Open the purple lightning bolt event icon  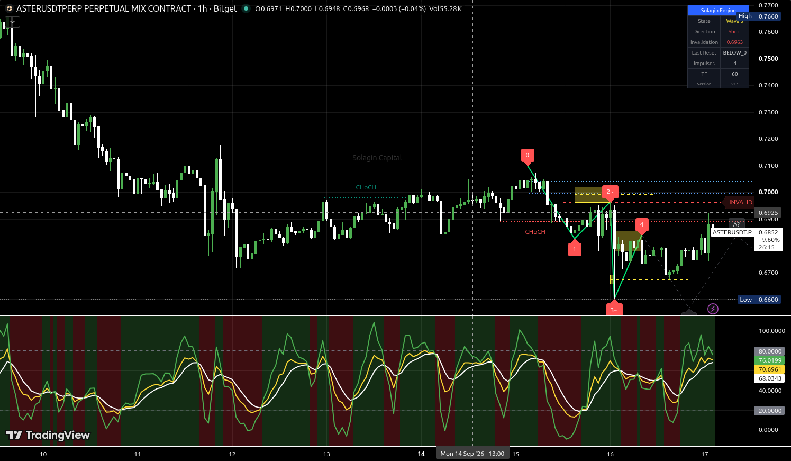click(x=713, y=309)
